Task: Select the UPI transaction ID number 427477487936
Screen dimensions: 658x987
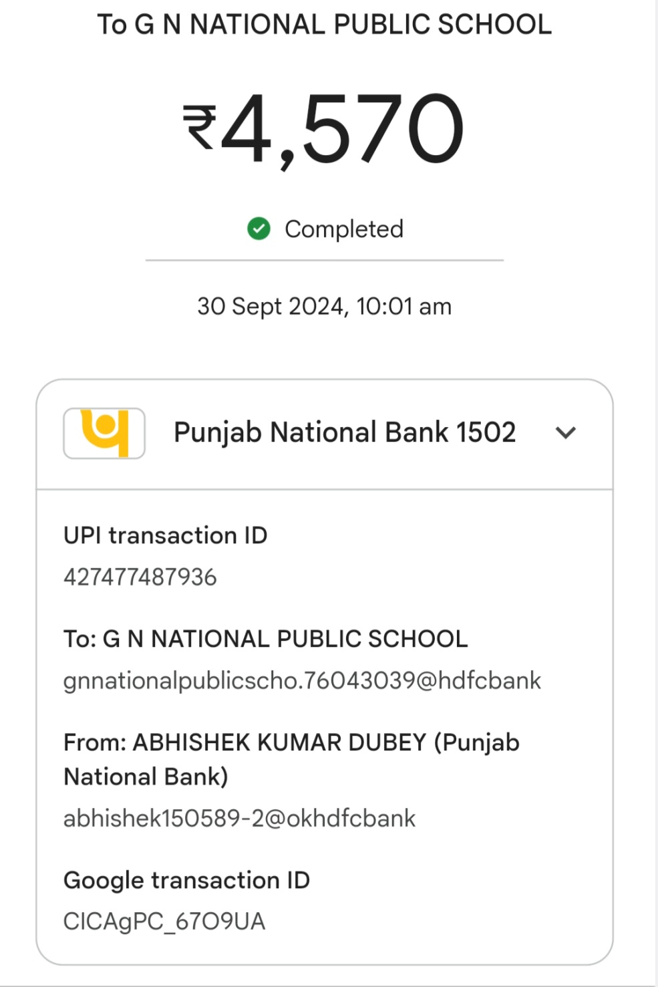Action: pyautogui.click(x=140, y=577)
